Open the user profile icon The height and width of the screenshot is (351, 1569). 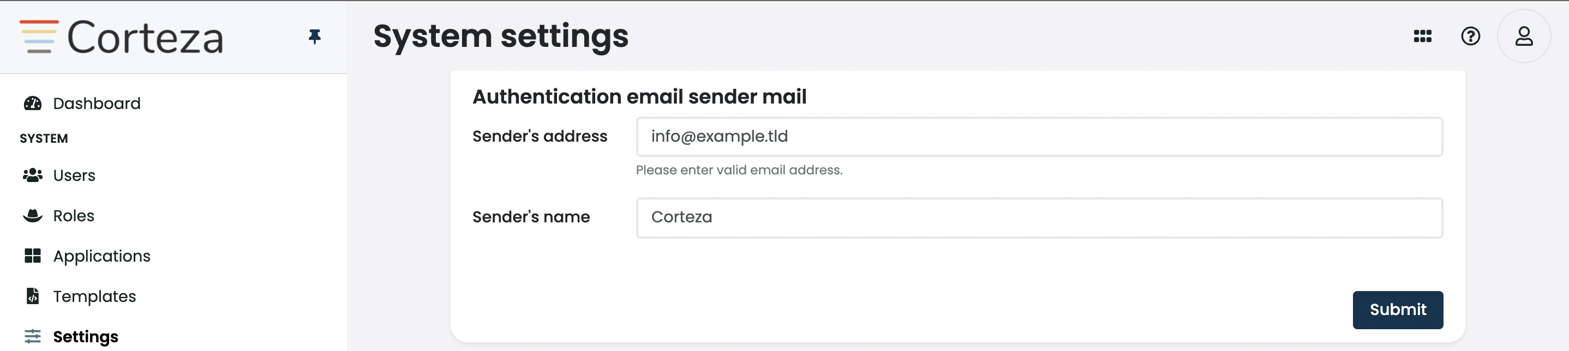[1523, 36]
